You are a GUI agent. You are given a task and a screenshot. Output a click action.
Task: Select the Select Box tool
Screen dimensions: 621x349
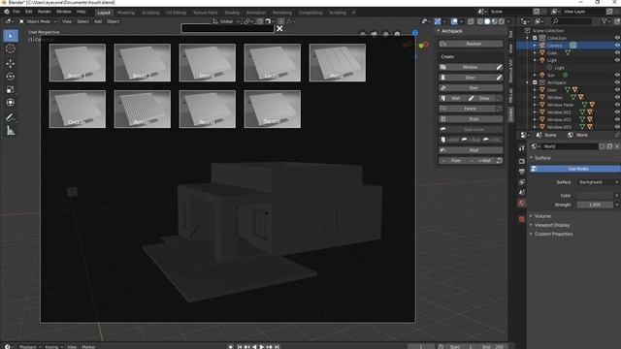pyautogui.click(x=11, y=36)
